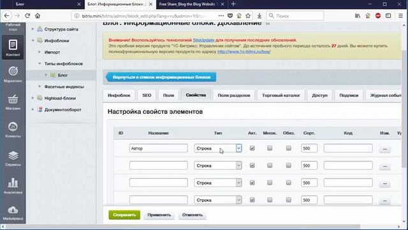Screen dimensions: 408x230
Task: Go back in browser history
Action: (7, 16)
